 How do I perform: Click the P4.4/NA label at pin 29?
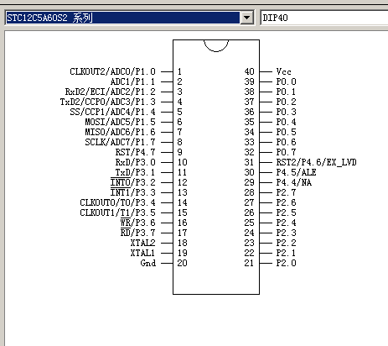point(294,182)
